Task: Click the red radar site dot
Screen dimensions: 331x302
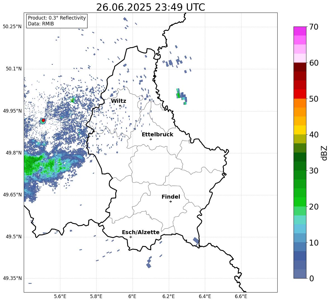Action: point(43,120)
